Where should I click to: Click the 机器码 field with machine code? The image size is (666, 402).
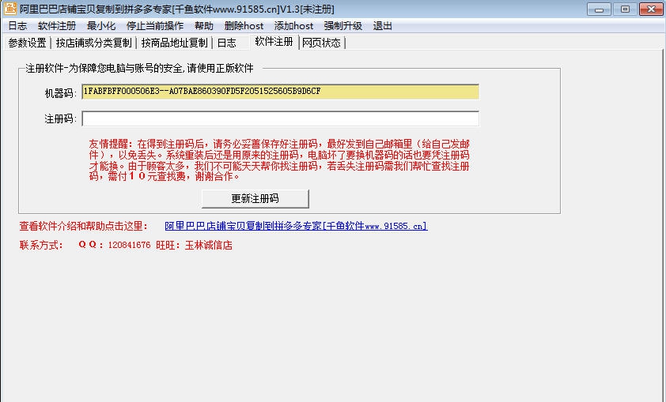[x=280, y=92]
